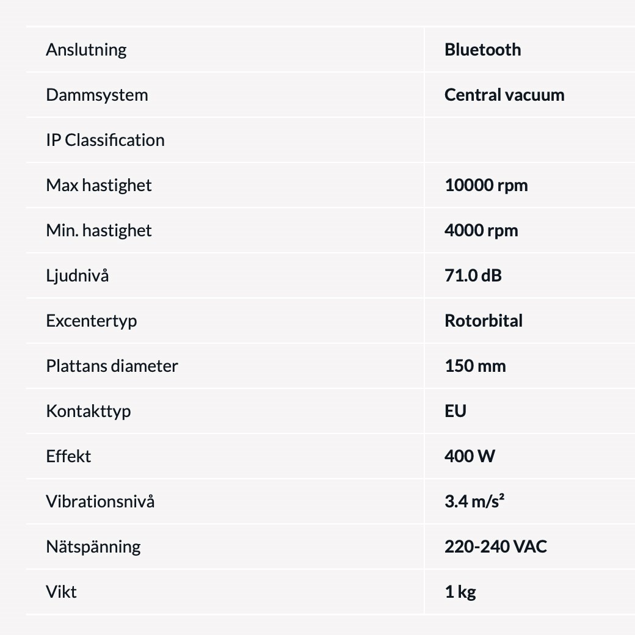Select the IP Classification label
635x635 pixels.
105,140
